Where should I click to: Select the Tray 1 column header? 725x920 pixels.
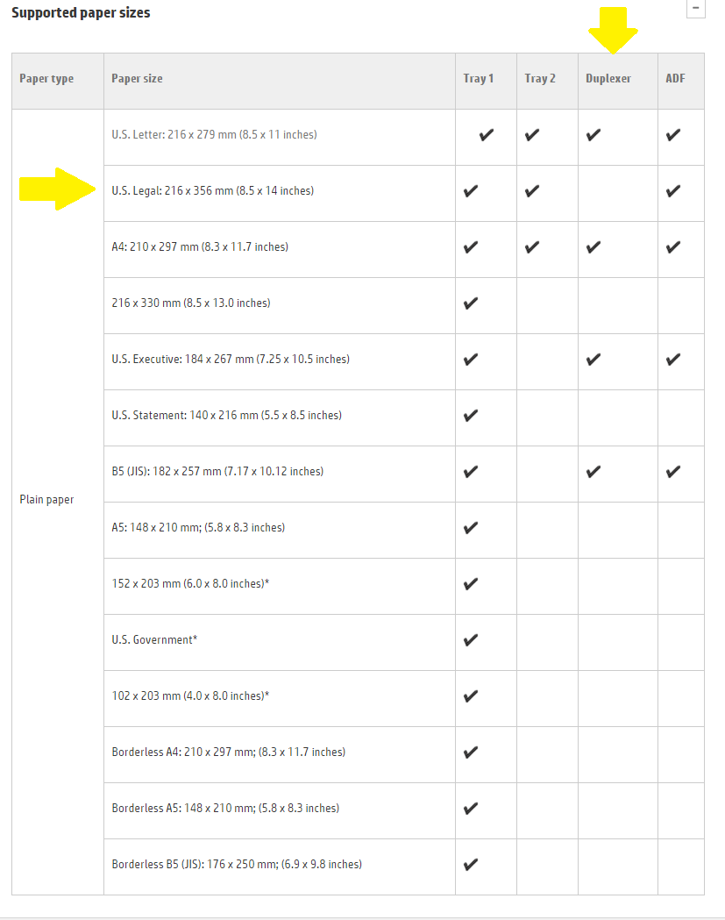click(x=479, y=79)
